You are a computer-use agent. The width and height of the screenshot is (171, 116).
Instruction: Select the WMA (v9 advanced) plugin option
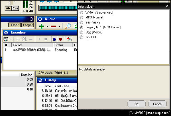pyautogui.click(x=81, y=12)
